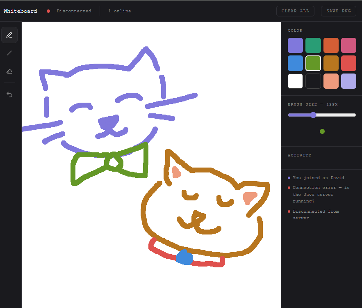Image resolution: width=362 pixels, height=308 pixels.
Task: Pick the purple color swatch
Action: point(295,45)
